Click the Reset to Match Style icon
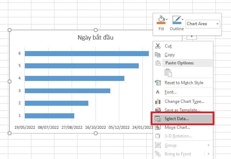Screen dimensions: 231x159 (x=158, y=83)
